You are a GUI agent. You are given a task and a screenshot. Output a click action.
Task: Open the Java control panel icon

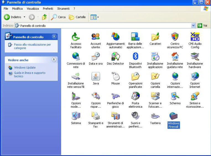pyautogui.click(x=96, y=77)
